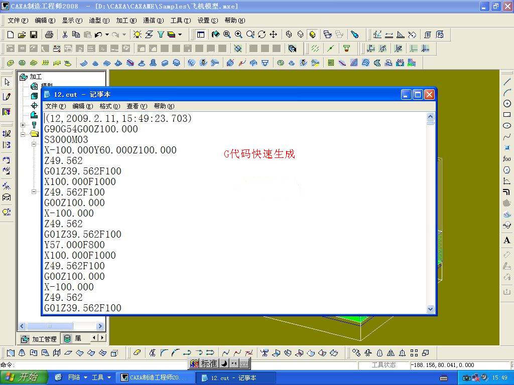
Task: Click tree panel horizontal scrollbar right arrow
Action: tap(100, 326)
